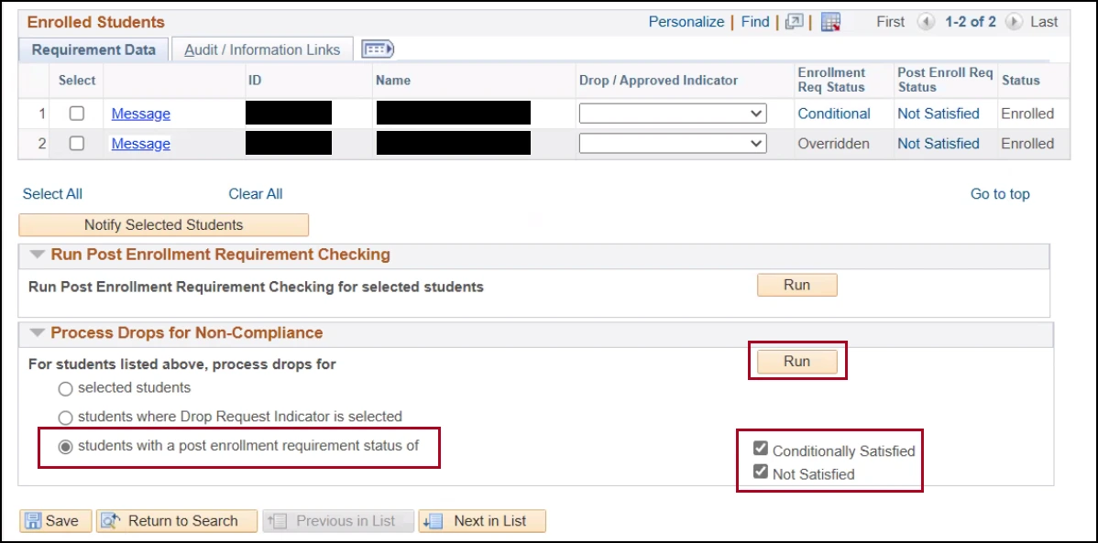Click the Enrollment Req Status column header
The width and height of the screenshot is (1098, 543).
pos(832,80)
